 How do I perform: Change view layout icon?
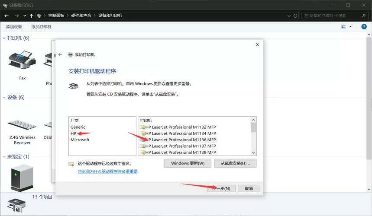point(343,26)
